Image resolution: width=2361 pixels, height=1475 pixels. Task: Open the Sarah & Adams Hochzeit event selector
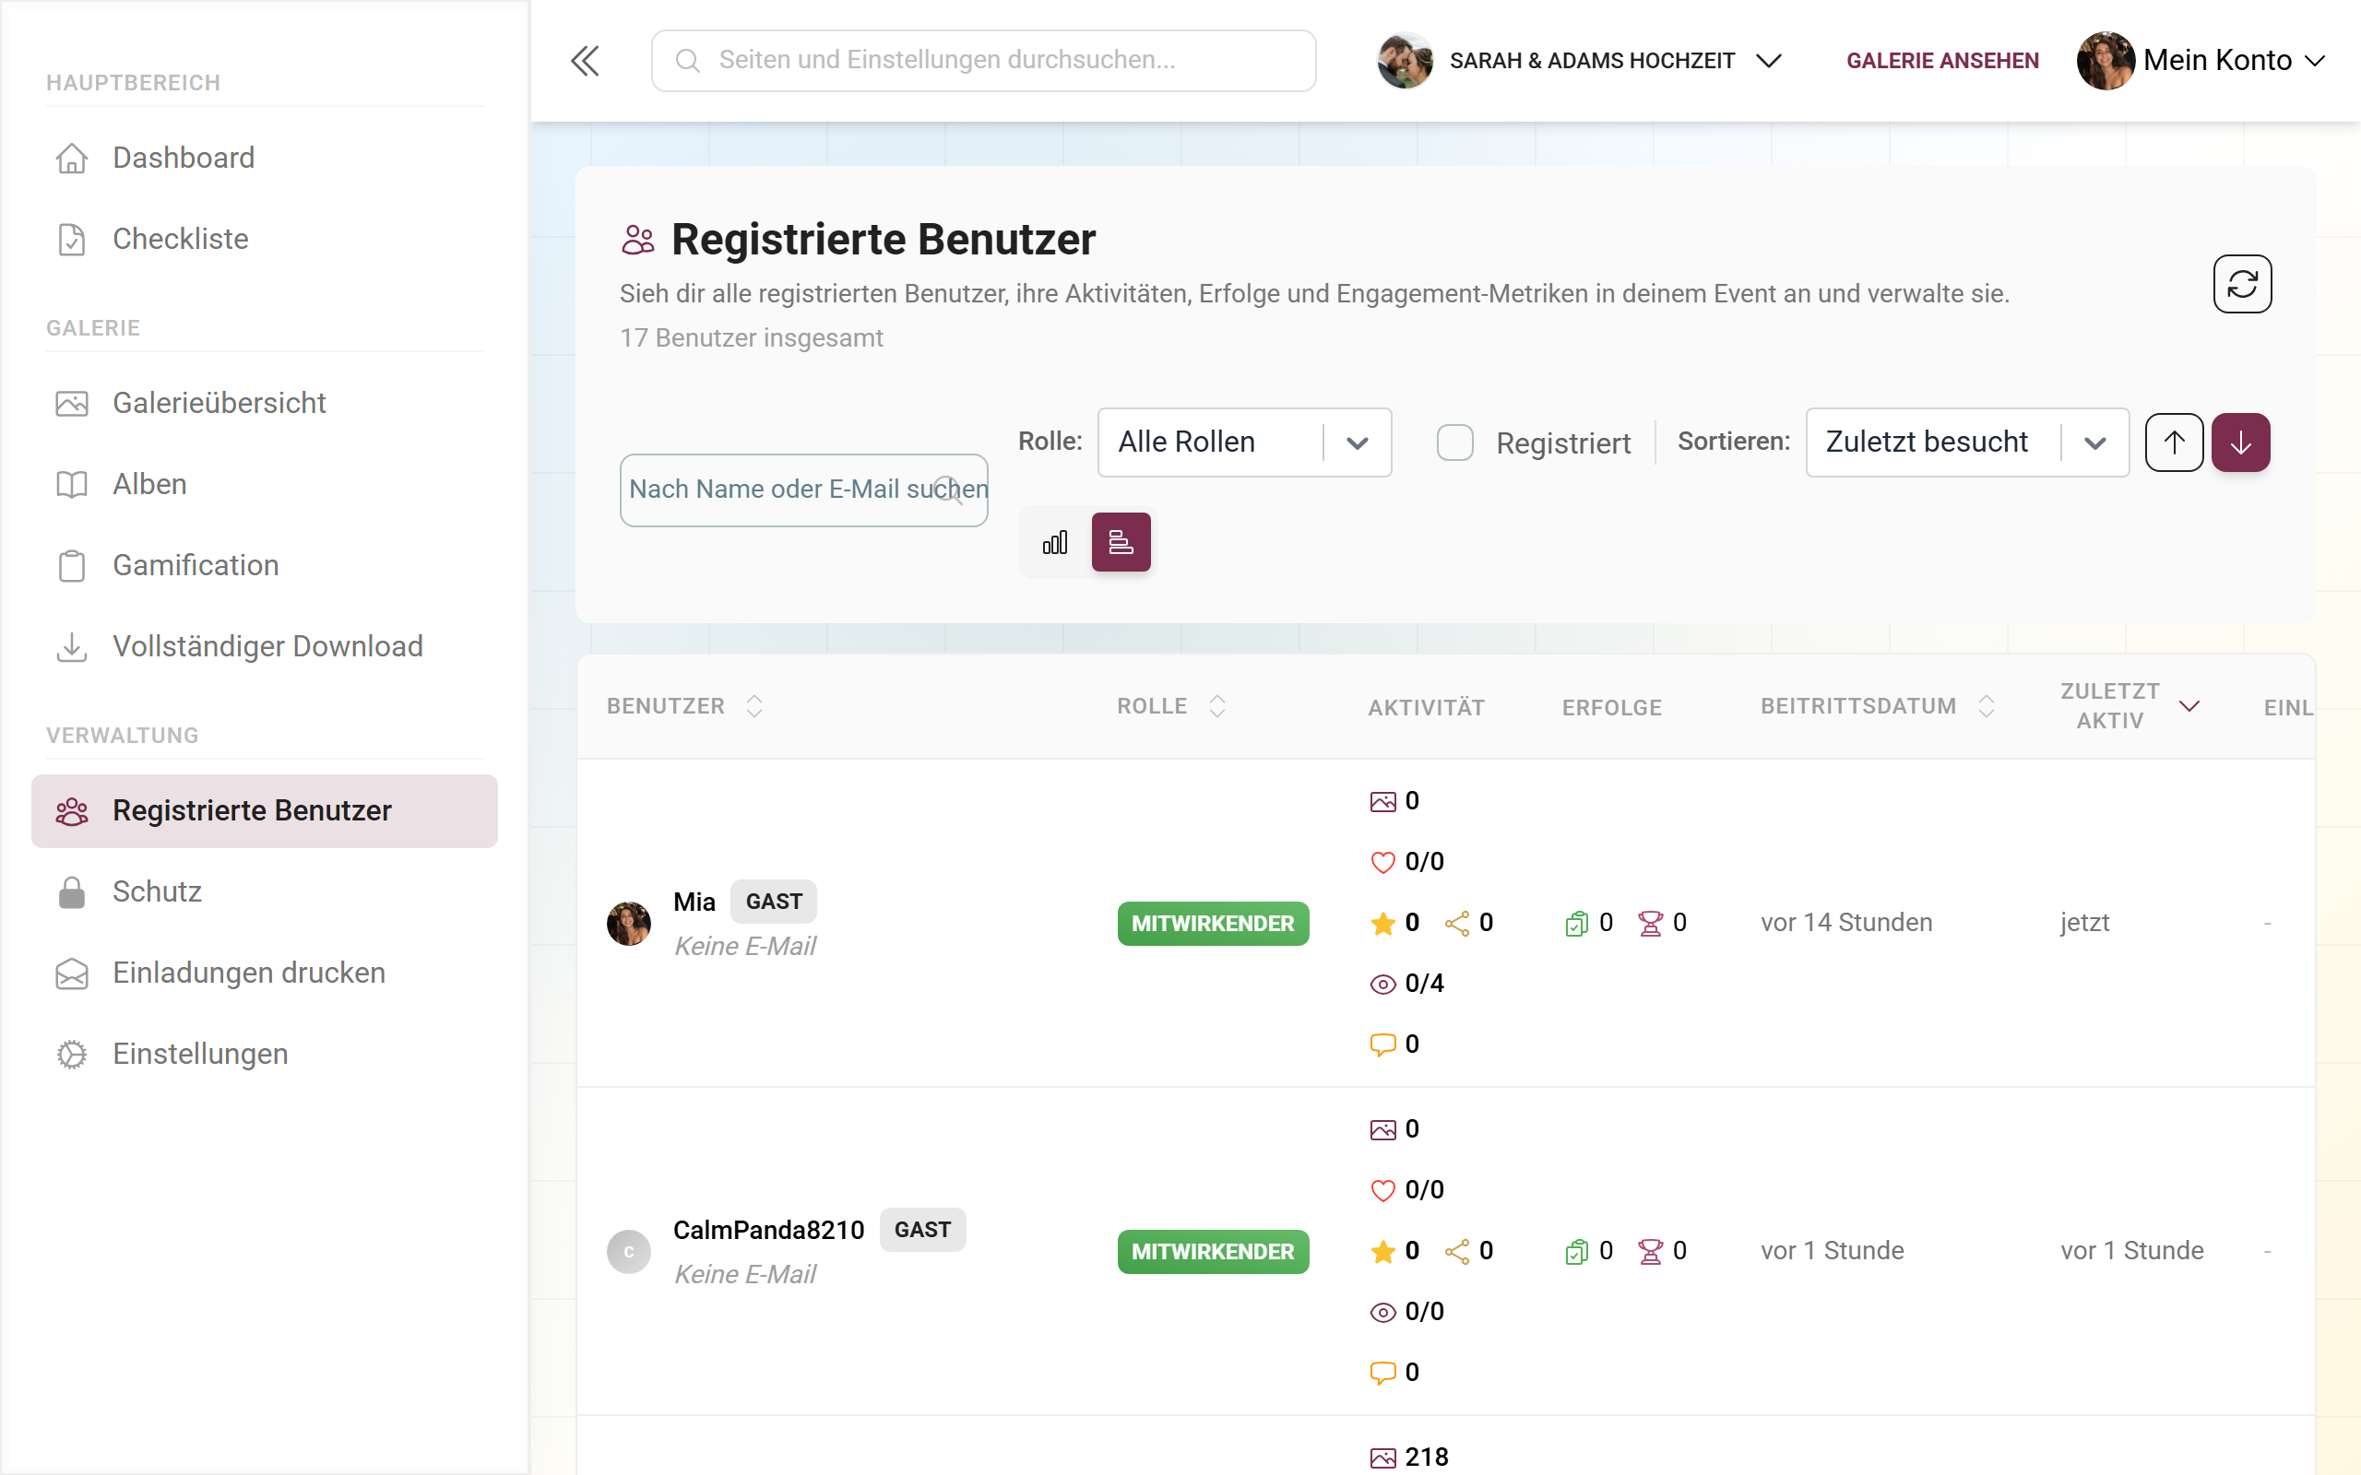(1580, 61)
